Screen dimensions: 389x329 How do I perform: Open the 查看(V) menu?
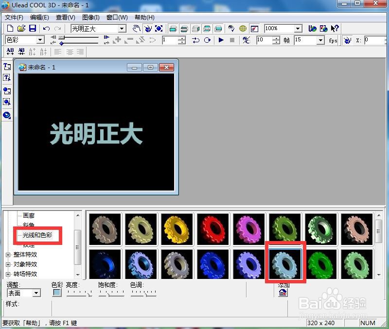tap(66, 17)
